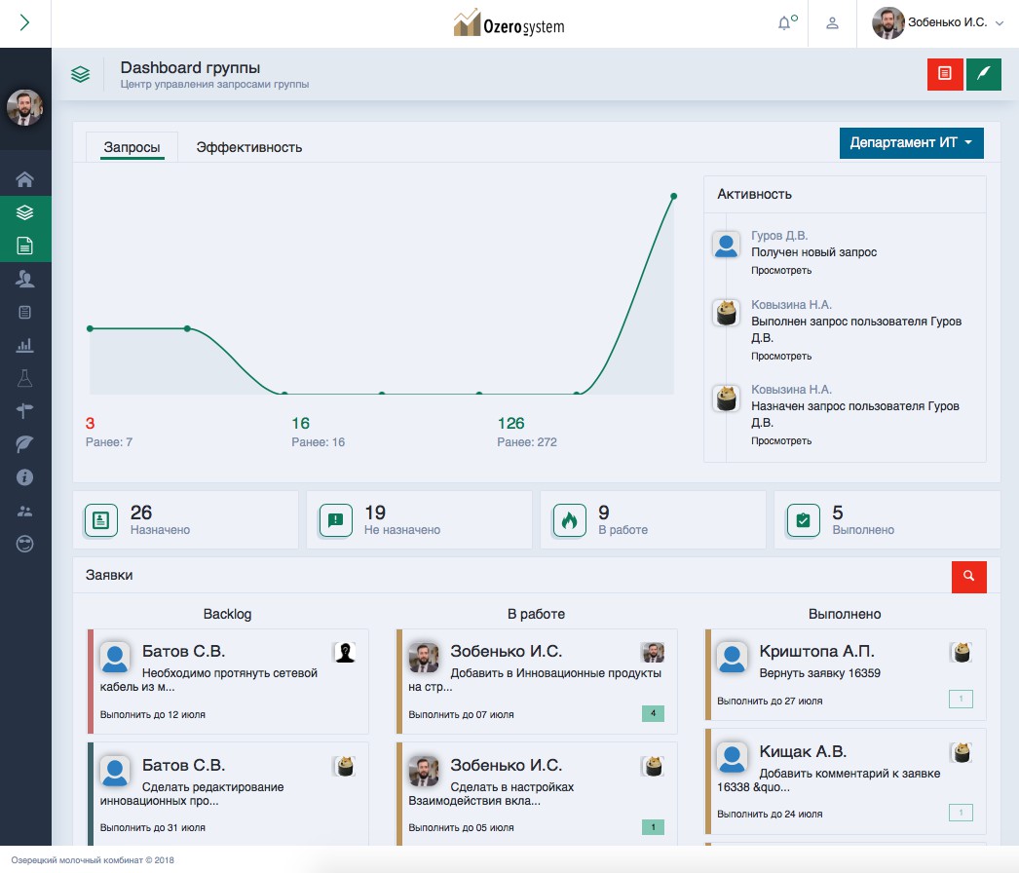Open Криштопа А.П. card Вернуть заявку 16359
1019x873 pixels.
click(x=846, y=674)
